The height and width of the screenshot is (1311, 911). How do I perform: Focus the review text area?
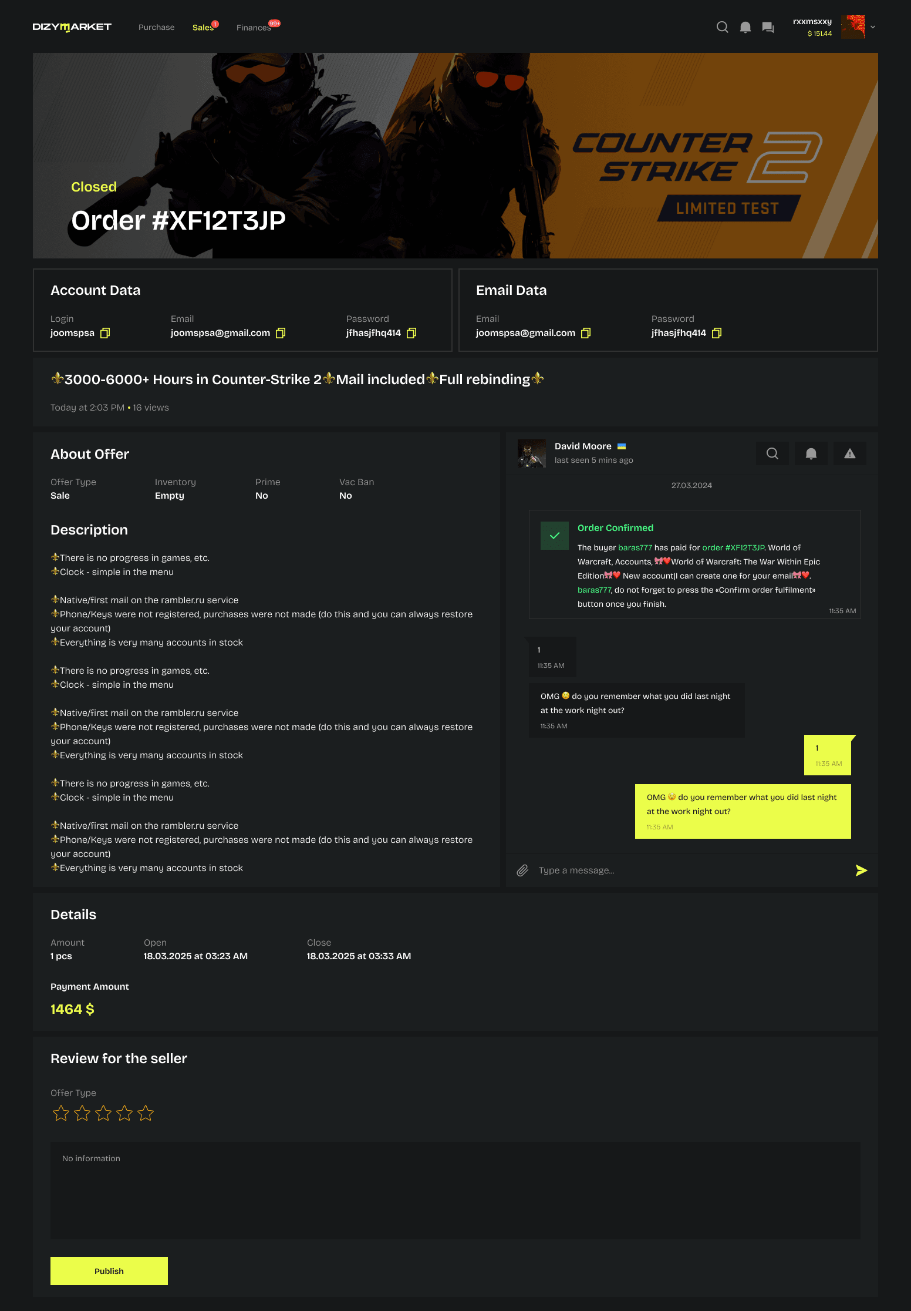(x=455, y=1191)
